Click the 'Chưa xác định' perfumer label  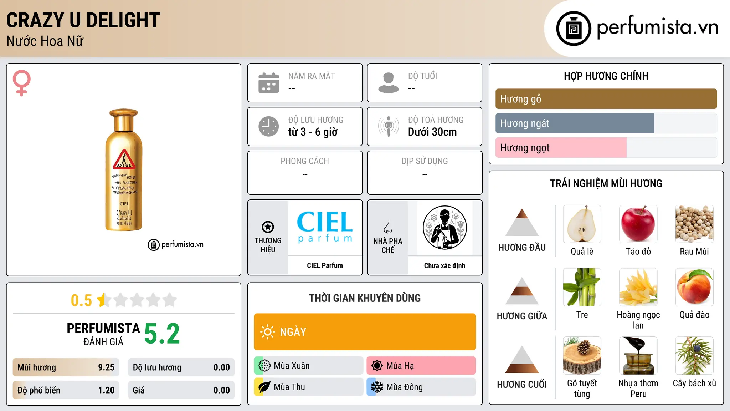[x=445, y=265]
